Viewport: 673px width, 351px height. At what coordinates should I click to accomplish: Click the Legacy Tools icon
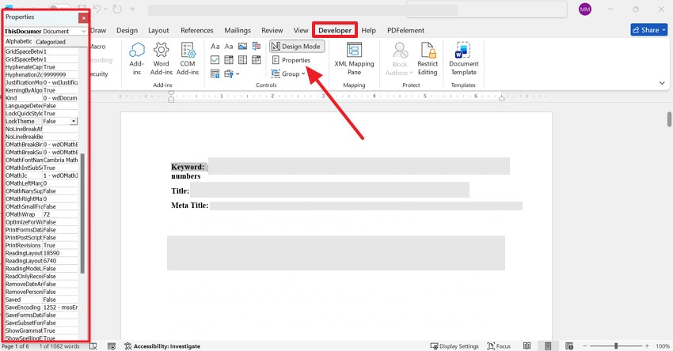point(228,74)
